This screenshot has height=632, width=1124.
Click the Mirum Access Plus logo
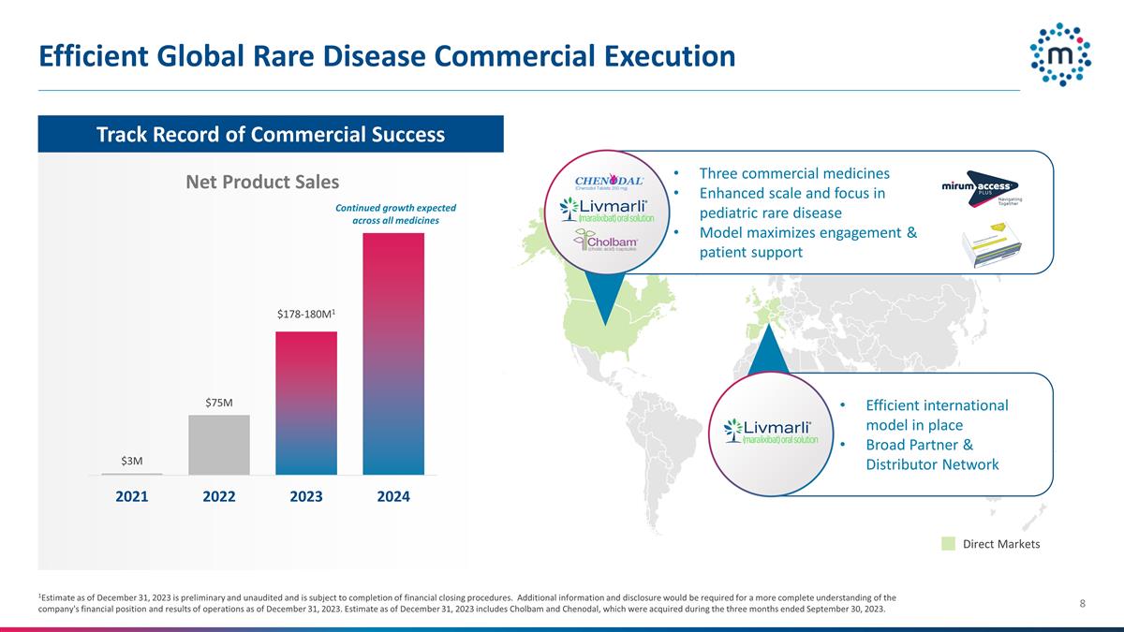[983, 189]
